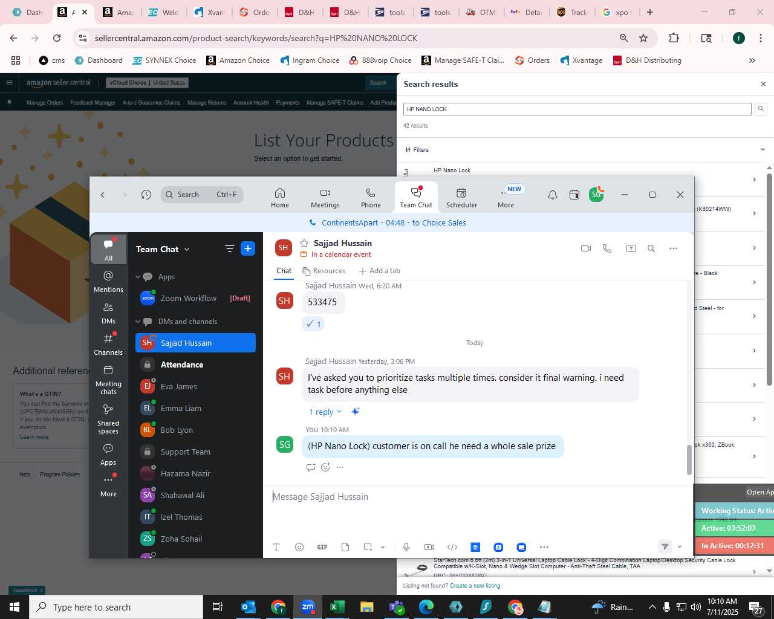The image size is (774, 619).
Task: Record audio message with microphone icon
Action: [406, 547]
